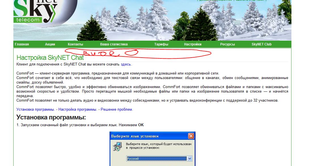Go to the Контакты page
The image size is (311, 166).
[x=75, y=44]
